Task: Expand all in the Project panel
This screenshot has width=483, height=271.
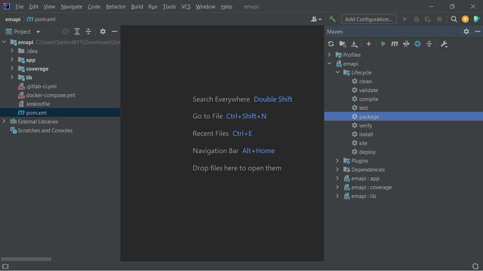Action: [77, 32]
